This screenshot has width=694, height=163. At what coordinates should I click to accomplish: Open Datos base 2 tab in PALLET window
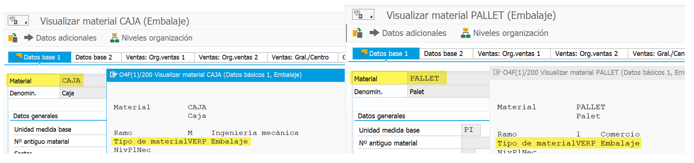(443, 53)
